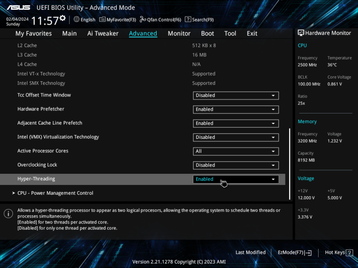The image size is (358, 268).
Task: Click the Last Modified button
Action: point(251,252)
